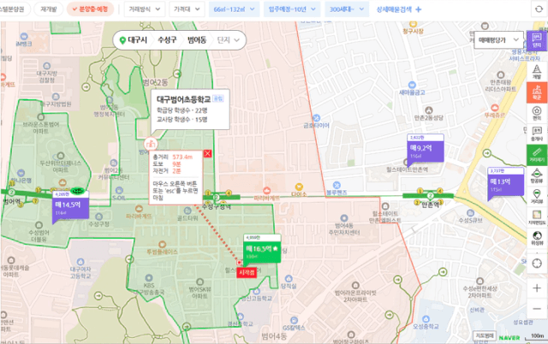Image resolution: width=548 pixels, height=344 pixels.
Task: Click the 수성구청역 station label
Action: click(217, 207)
